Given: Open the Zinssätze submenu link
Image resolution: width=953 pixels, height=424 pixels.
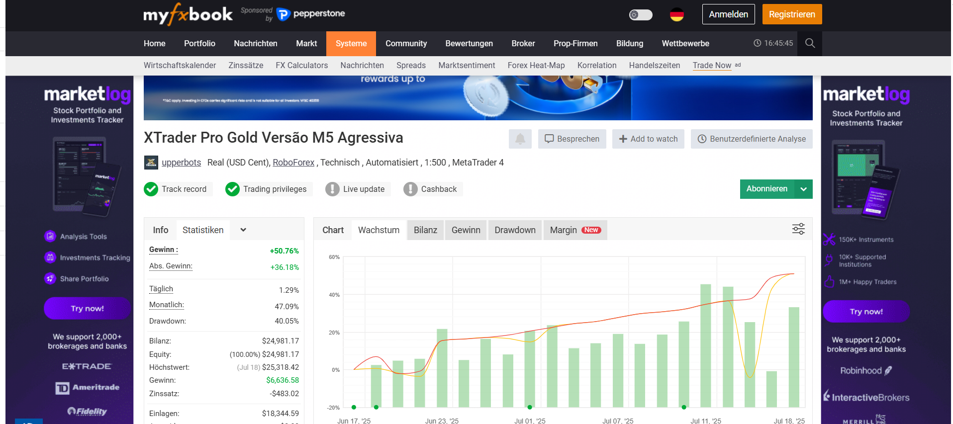Looking at the screenshot, I should (x=246, y=65).
